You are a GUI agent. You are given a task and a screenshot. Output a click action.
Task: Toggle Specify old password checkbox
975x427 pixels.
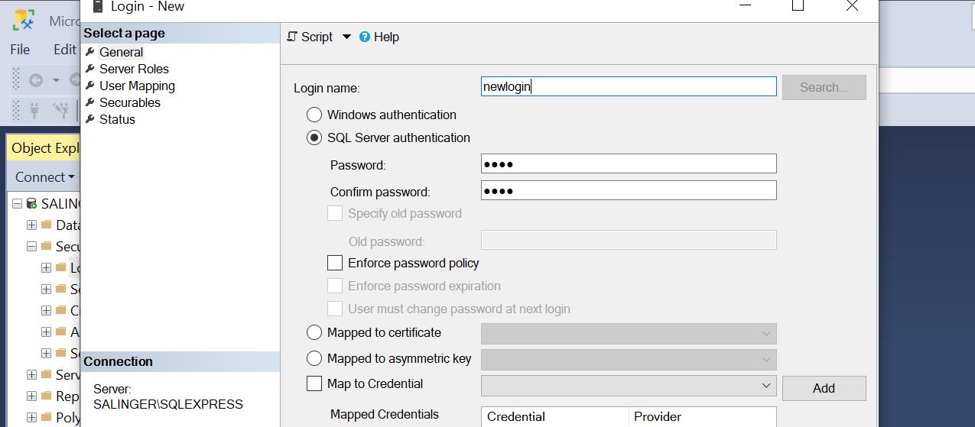[x=335, y=213]
